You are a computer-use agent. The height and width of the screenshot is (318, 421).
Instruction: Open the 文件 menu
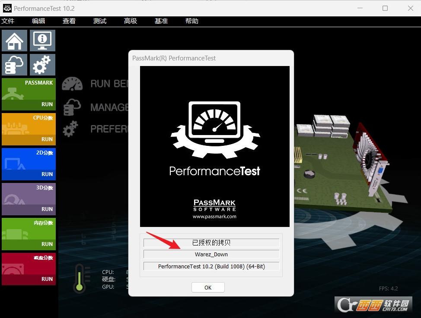(8, 21)
